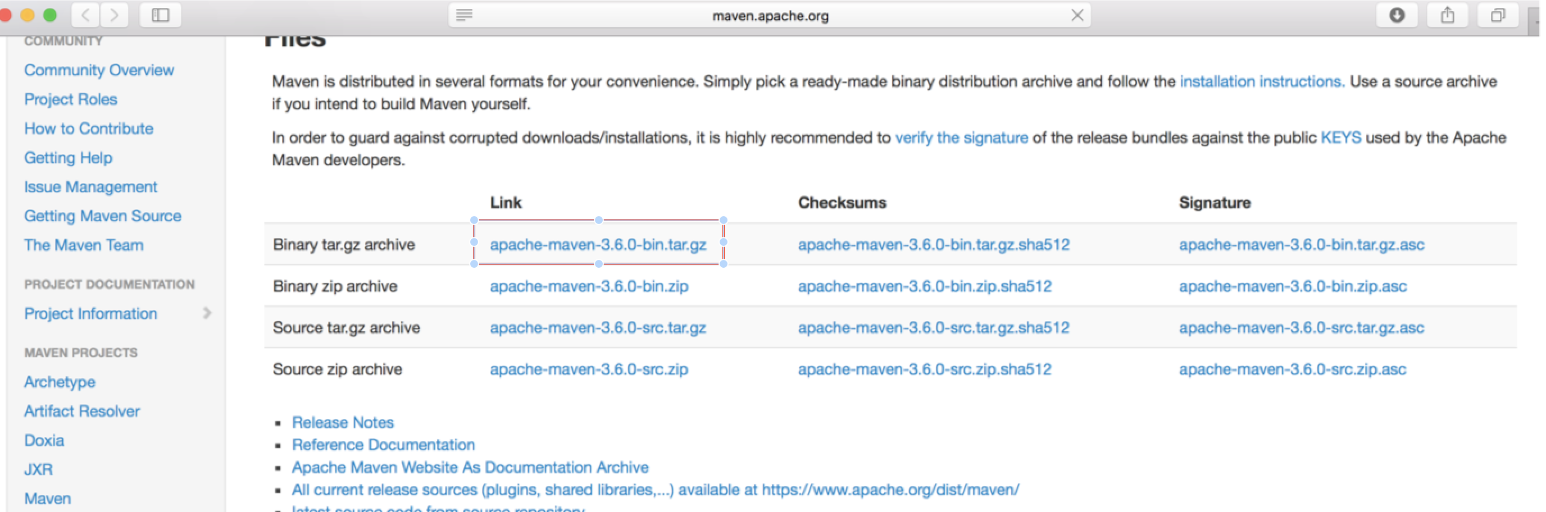This screenshot has width=1546, height=512.
Task: Open src.zip.sha512 checksum link
Action: point(925,369)
